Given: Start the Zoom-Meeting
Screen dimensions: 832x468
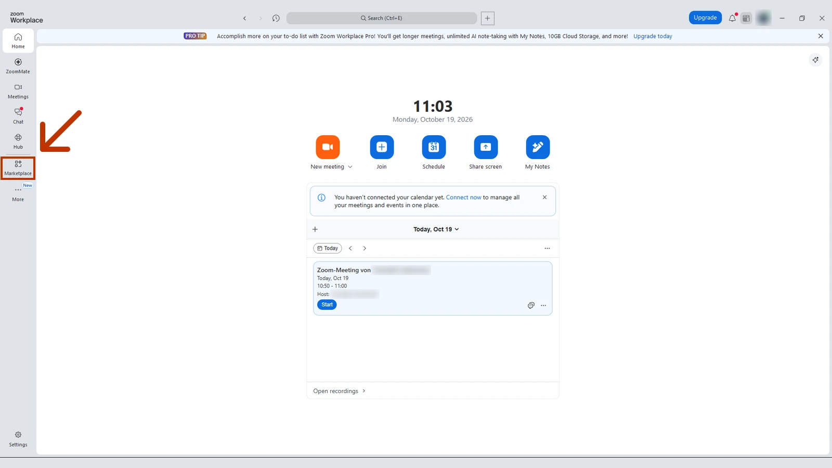Looking at the screenshot, I should [327, 305].
